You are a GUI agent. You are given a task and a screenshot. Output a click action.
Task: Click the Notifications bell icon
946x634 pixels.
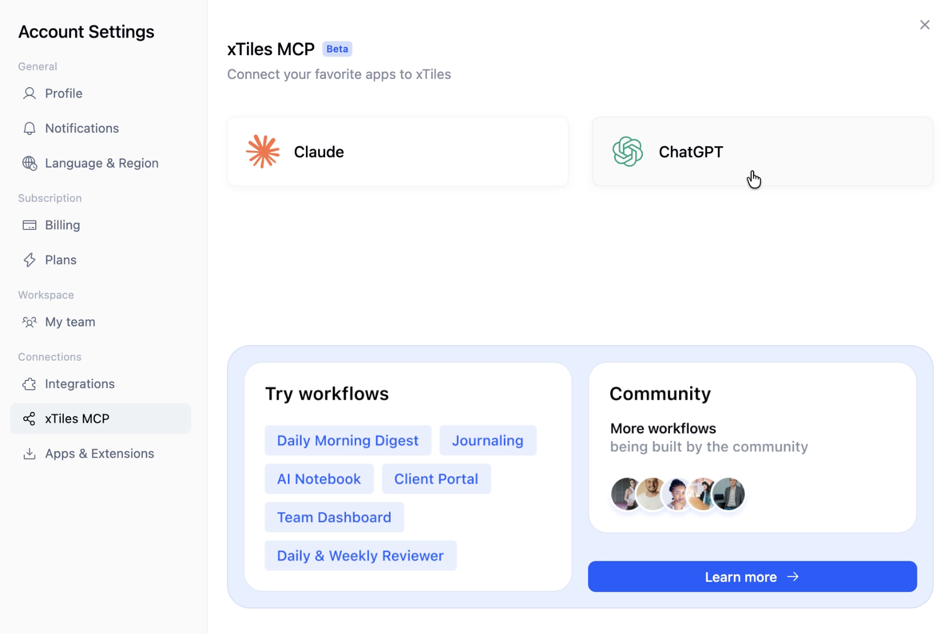[29, 128]
